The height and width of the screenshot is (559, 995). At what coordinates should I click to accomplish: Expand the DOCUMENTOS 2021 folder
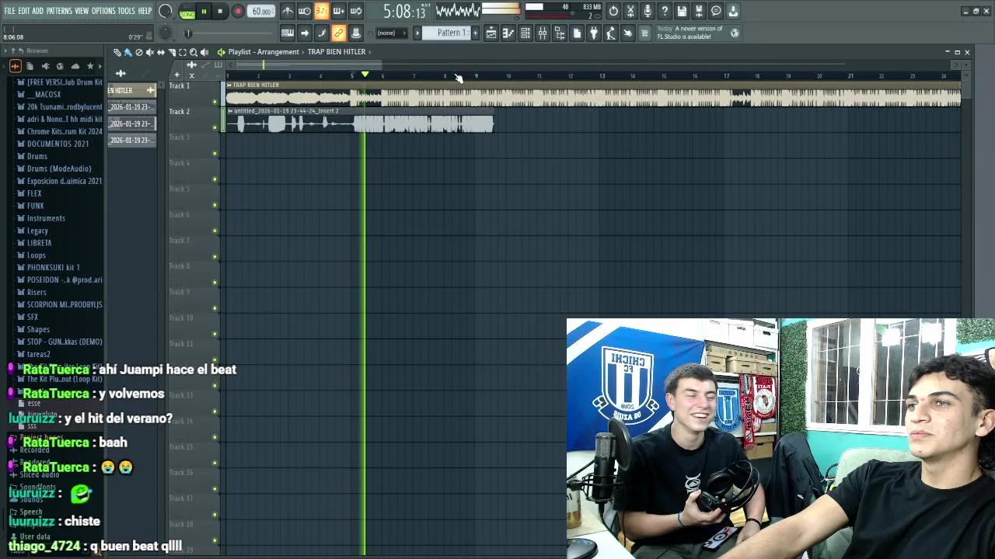(x=58, y=144)
